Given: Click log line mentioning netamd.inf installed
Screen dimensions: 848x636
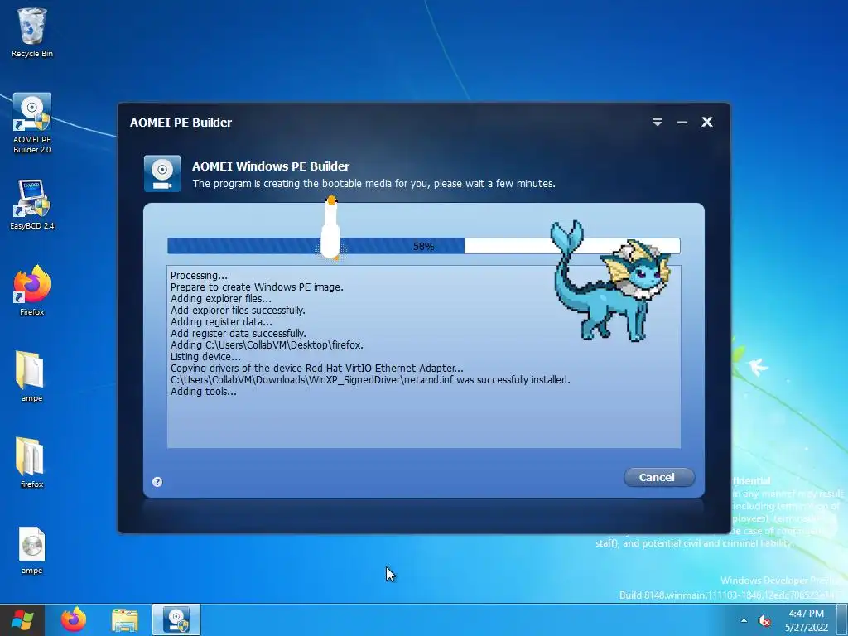Looking at the screenshot, I should click(370, 380).
